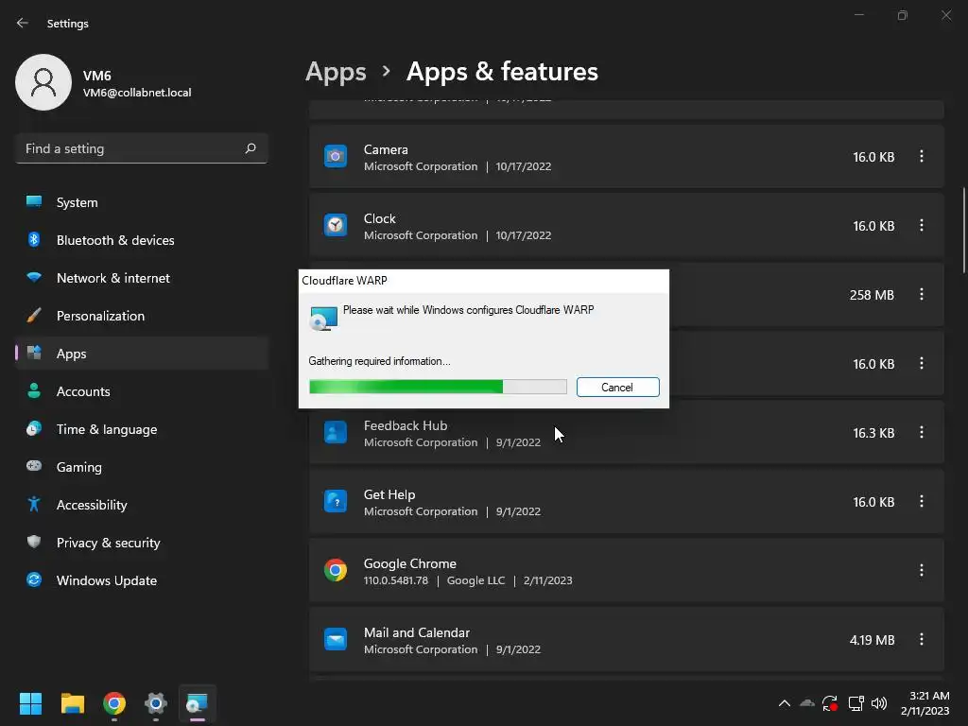Screen dimensions: 968x726
Task: Click the Find a setting search box
Action: pos(142,148)
